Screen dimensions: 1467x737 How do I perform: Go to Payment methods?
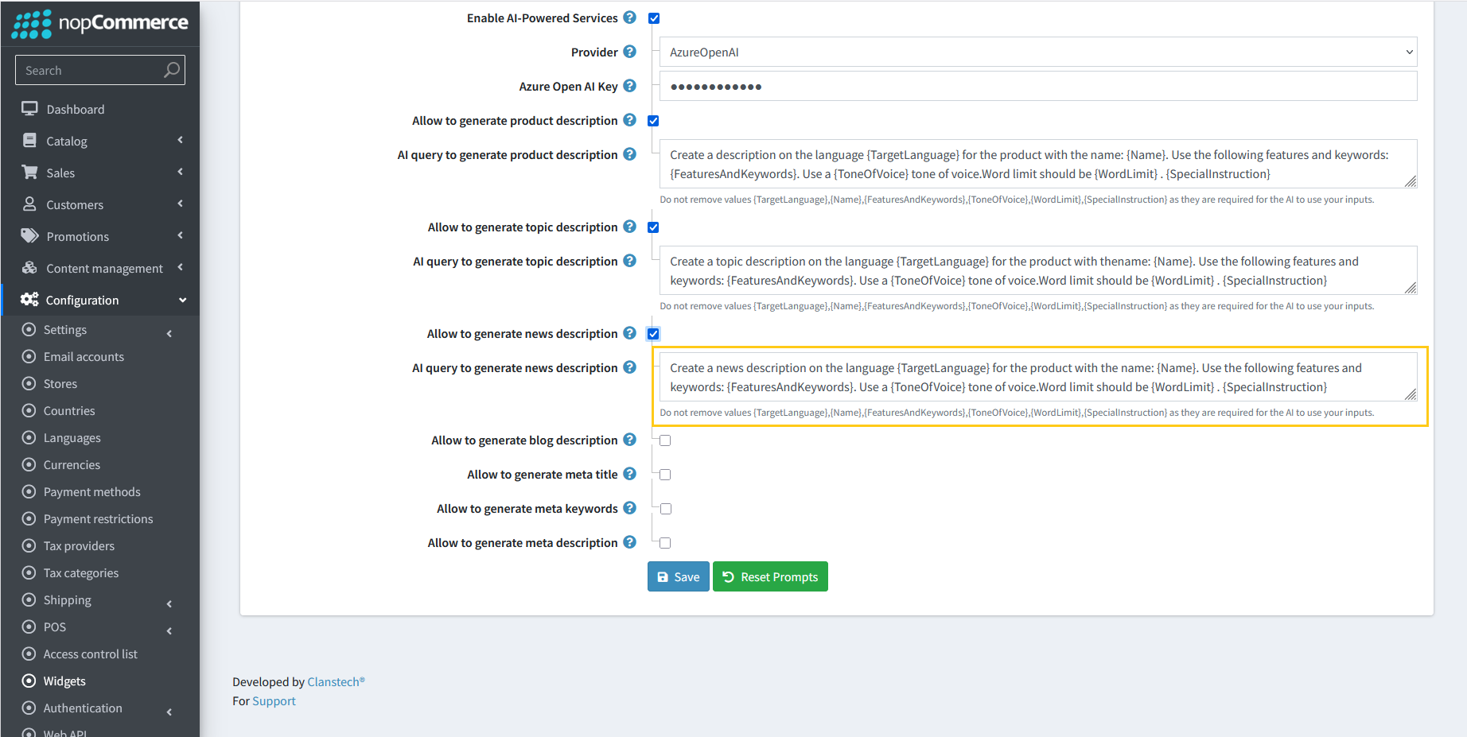[x=91, y=491]
